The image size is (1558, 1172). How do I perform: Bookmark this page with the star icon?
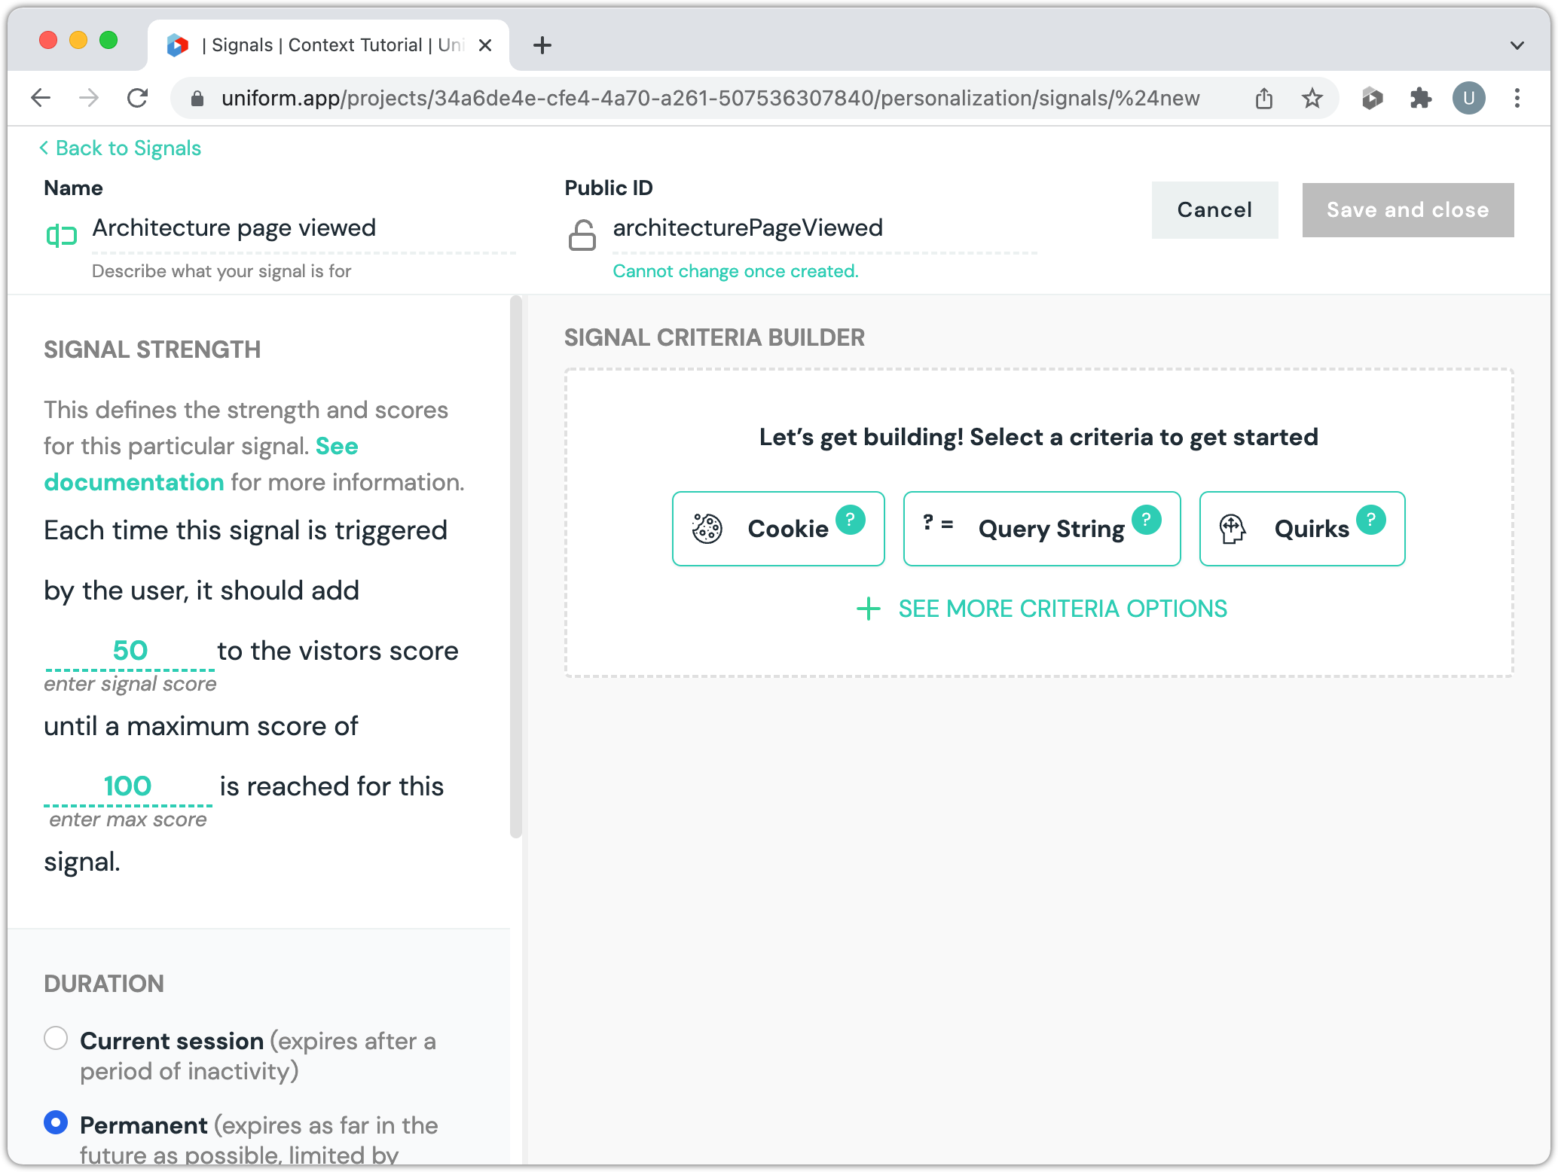[1312, 98]
